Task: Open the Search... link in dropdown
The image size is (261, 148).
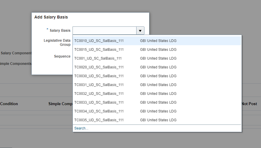Action: pos(81,128)
